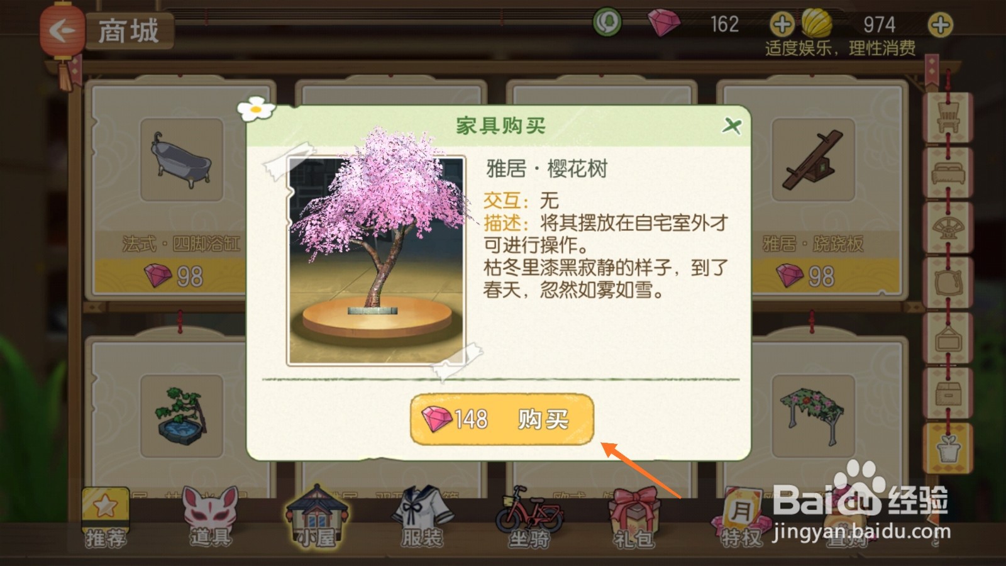Add more gold shells with plus icon
This screenshot has height=566, width=1006.
pyautogui.click(x=940, y=25)
